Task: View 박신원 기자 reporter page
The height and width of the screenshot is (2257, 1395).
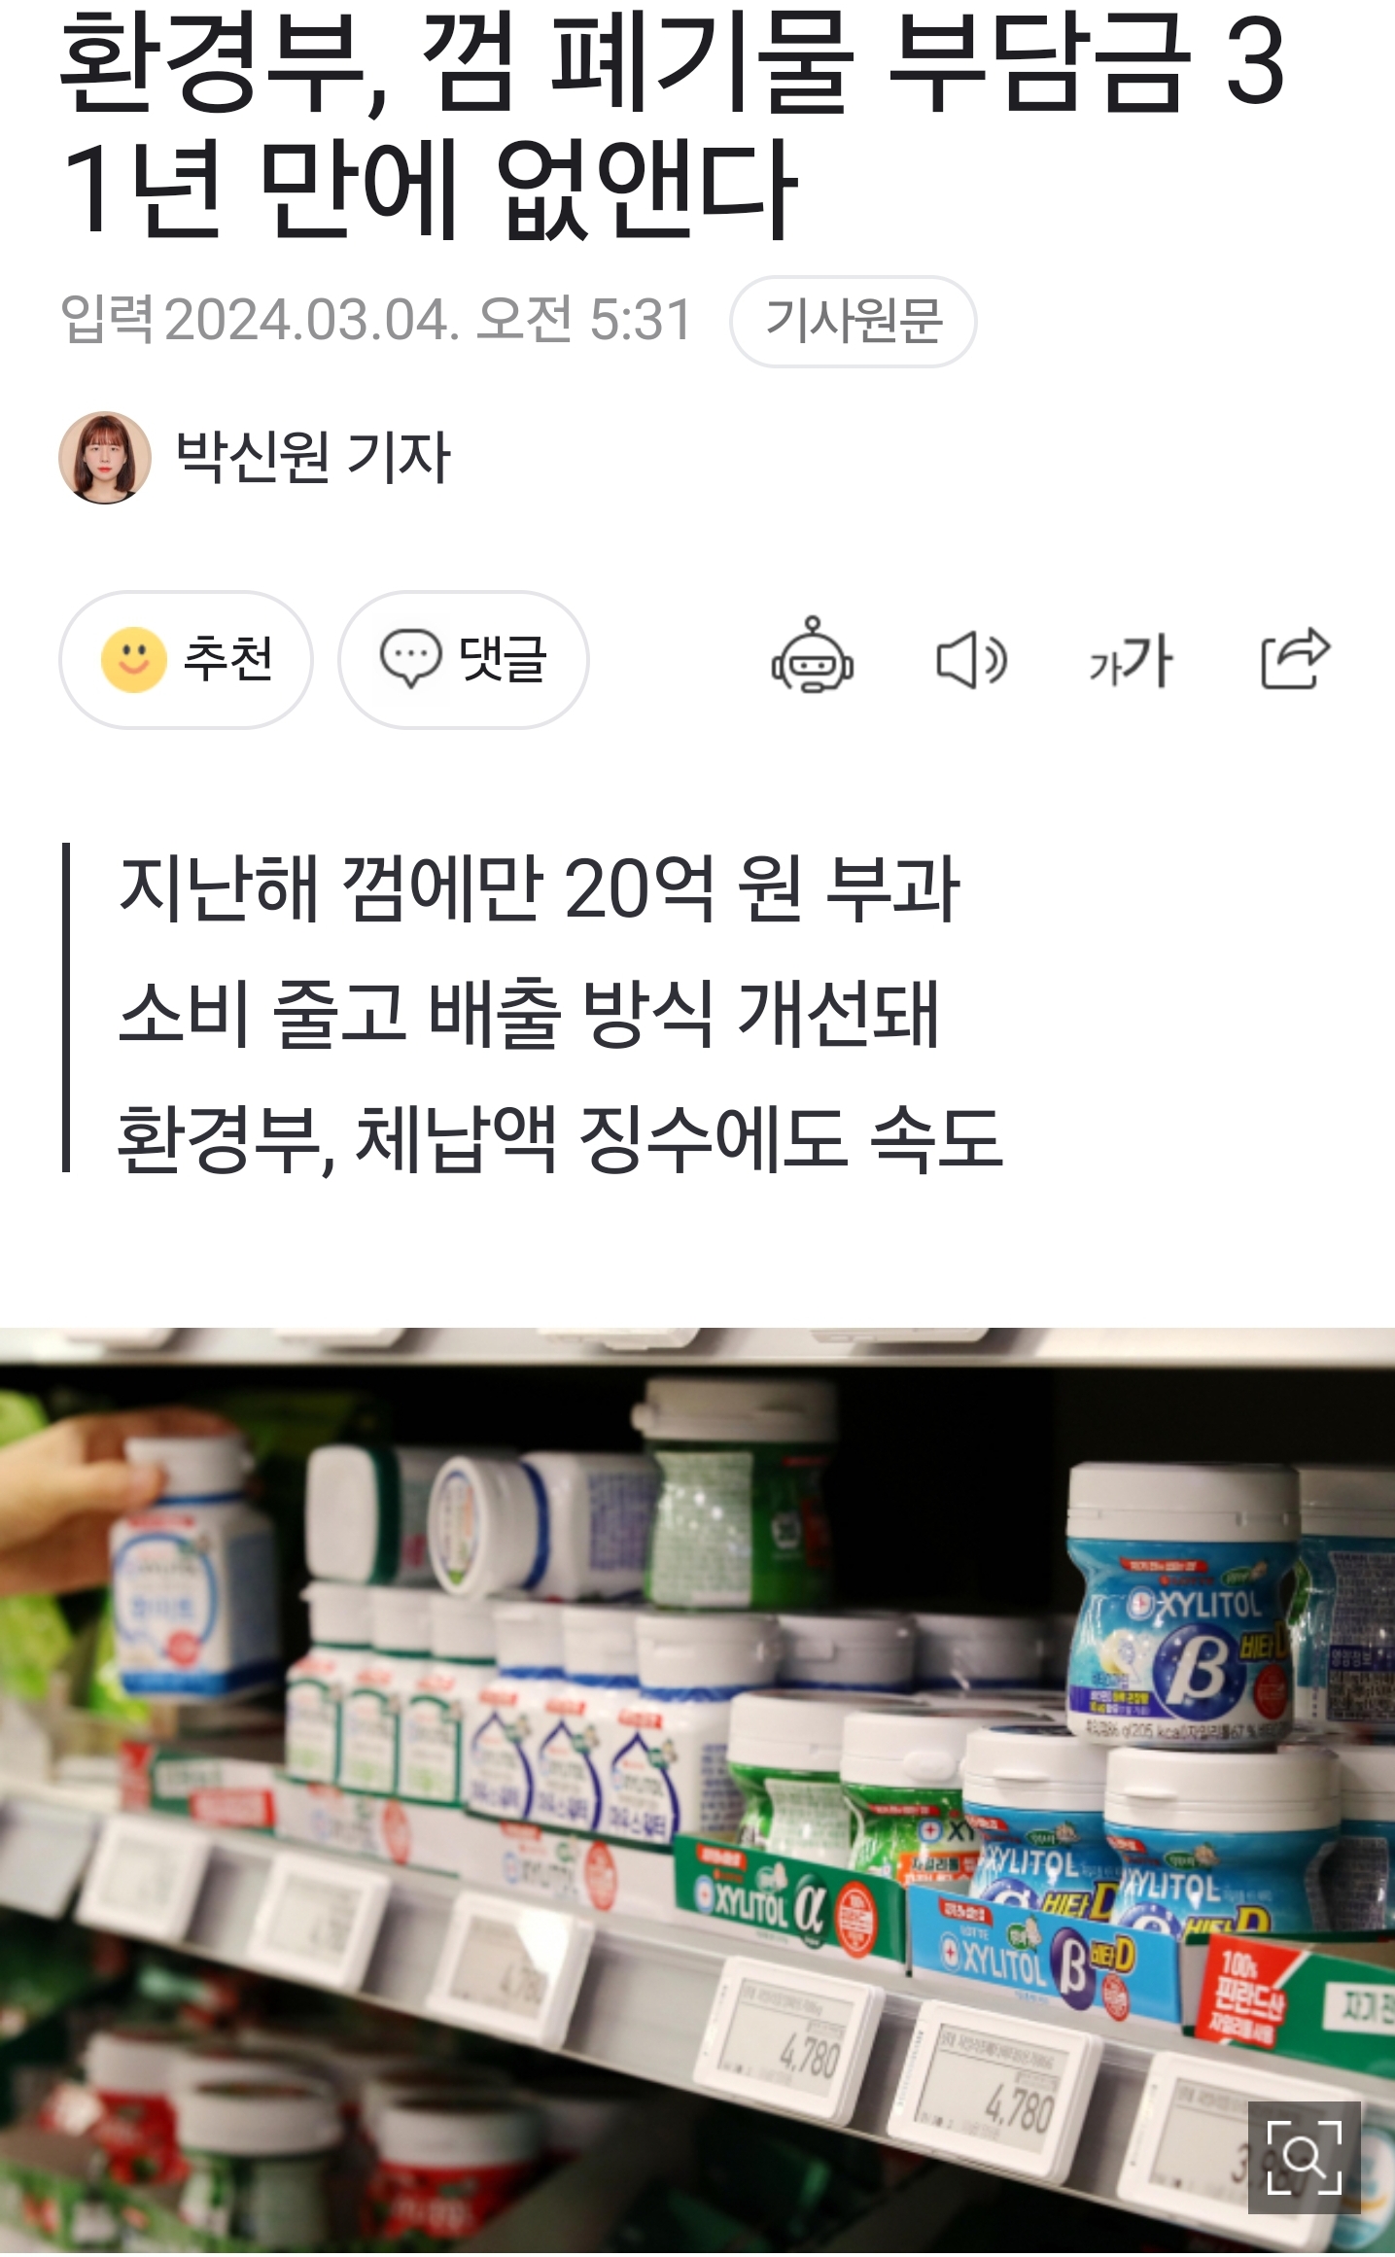Action: tap(312, 458)
